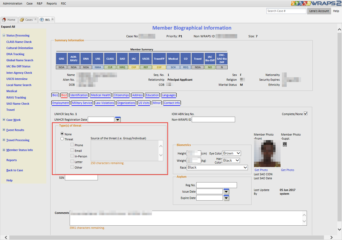Click the missing supplemental member photo icon
The height and width of the screenshot is (240, 342).
285,144
